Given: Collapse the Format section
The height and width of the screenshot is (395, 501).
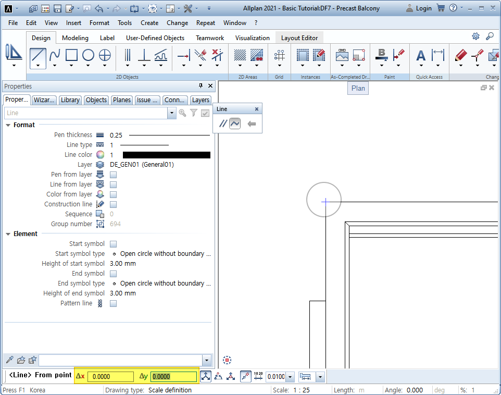Looking at the screenshot, I should [x=8, y=126].
